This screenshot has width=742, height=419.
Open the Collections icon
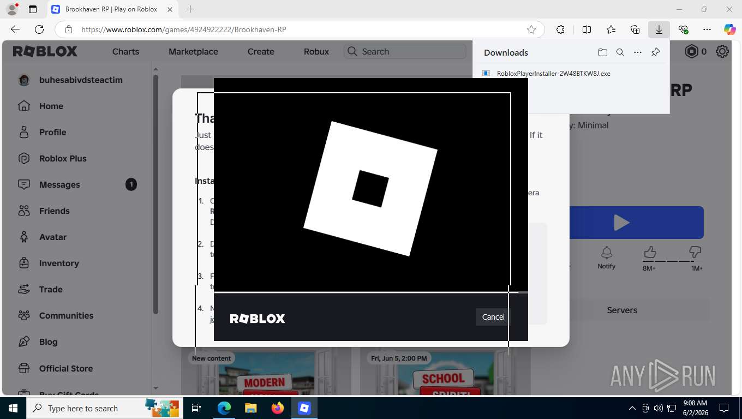635,29
